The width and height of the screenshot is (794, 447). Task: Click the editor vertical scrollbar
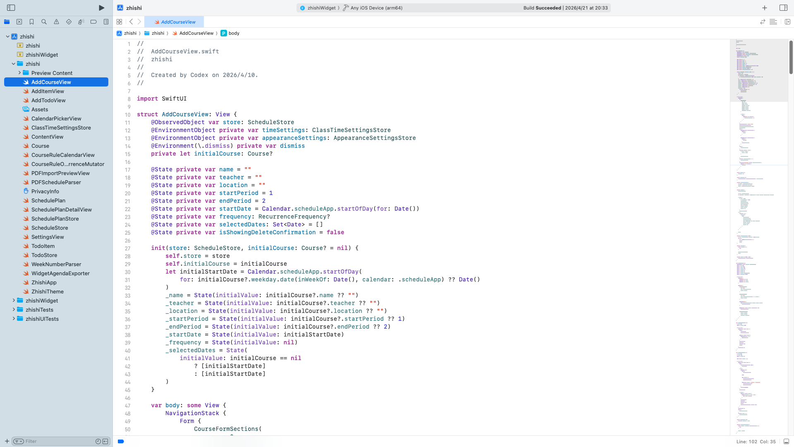coord(791,57)
